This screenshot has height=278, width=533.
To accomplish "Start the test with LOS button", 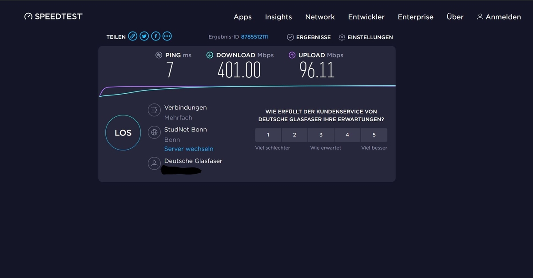I will [x=123, y=133].
